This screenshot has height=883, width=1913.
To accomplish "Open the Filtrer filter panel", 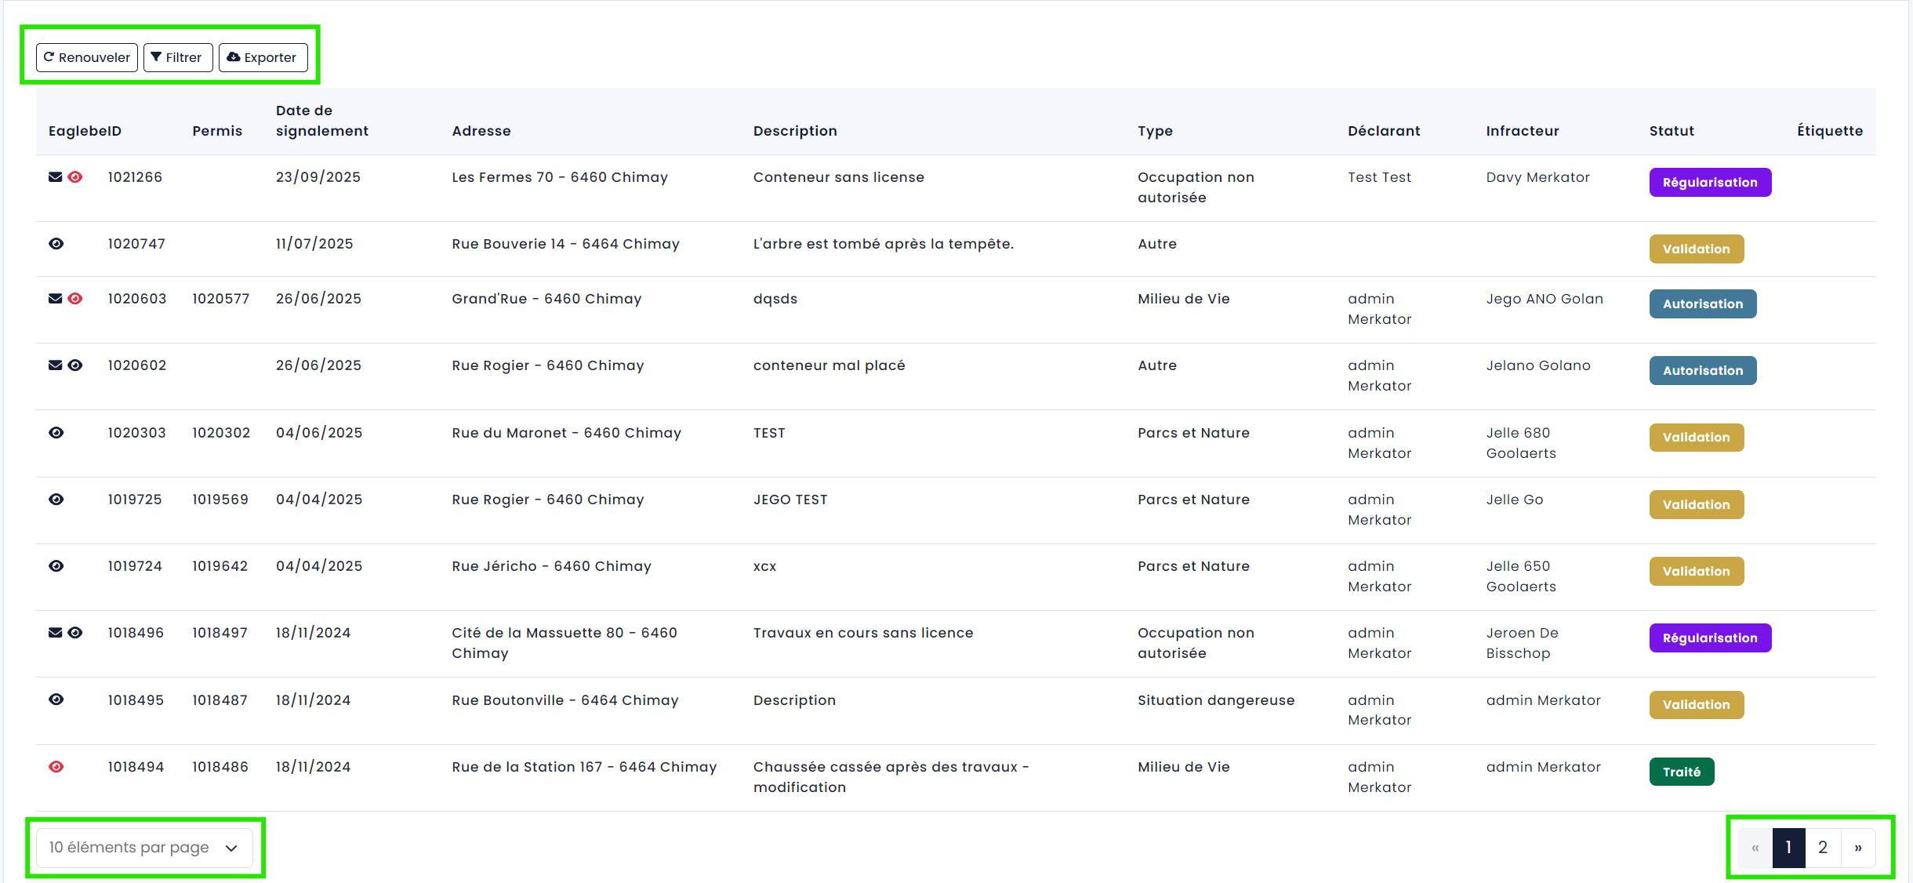I will 177,57.
